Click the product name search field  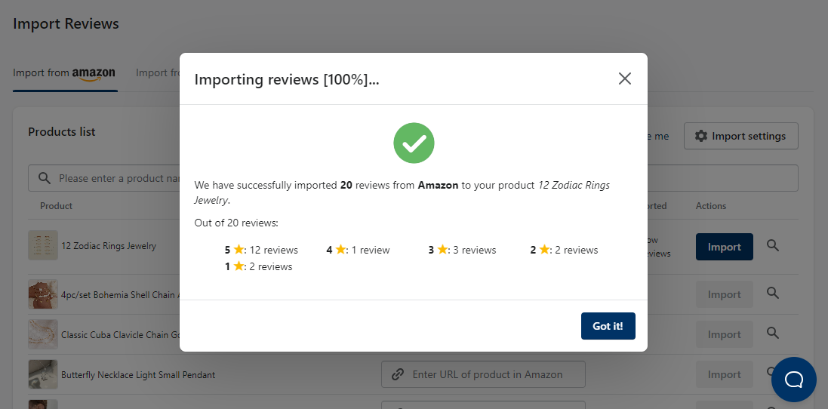point(413,178)
